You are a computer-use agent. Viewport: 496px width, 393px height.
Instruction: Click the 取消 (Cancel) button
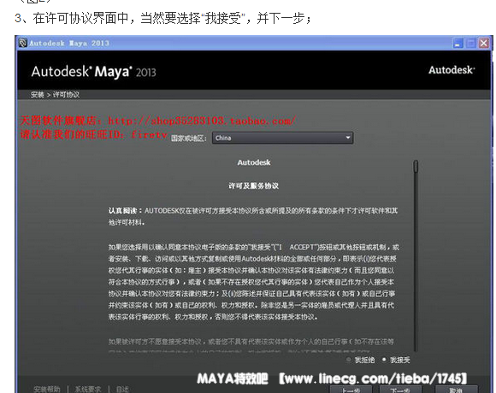pyautogui.click(x=457, y=390)
